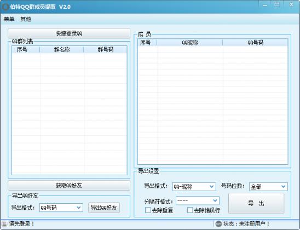The width and height of the screenshot is (300, 230).
Task: Open the 菜单 menu
Action: (9, 19)
